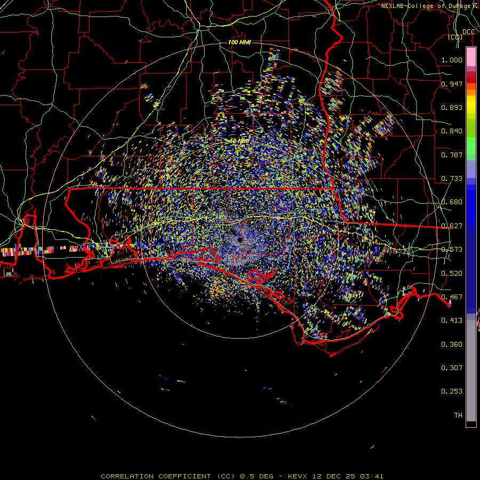The width and height of the screenshot is (480, 480).
Task: Click the [CC] legend header
Action: tap(455, 37)
